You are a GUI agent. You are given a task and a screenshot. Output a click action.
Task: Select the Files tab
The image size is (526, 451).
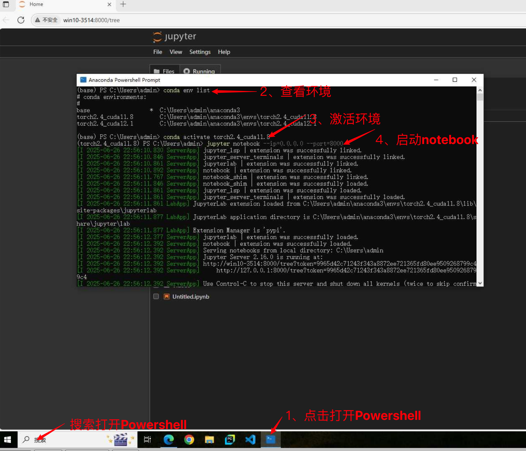pos(165,71)
